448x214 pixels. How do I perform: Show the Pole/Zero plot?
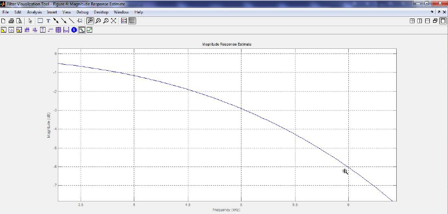58,30
